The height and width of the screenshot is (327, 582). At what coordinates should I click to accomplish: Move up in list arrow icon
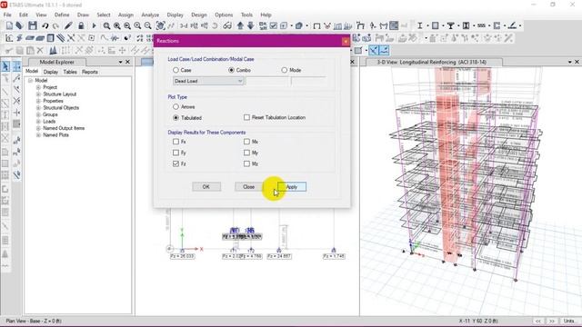click(x=240, y=25)
